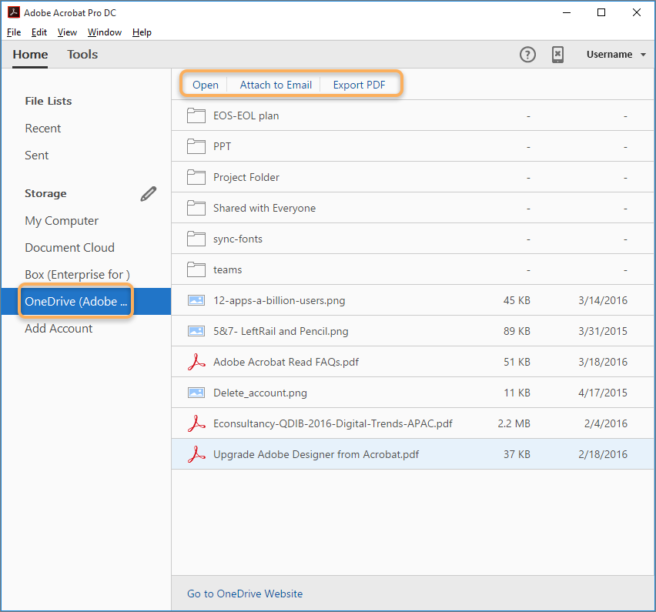Select Adobe Acrobat Read FAQs.pdf

(x=286, y=362)
